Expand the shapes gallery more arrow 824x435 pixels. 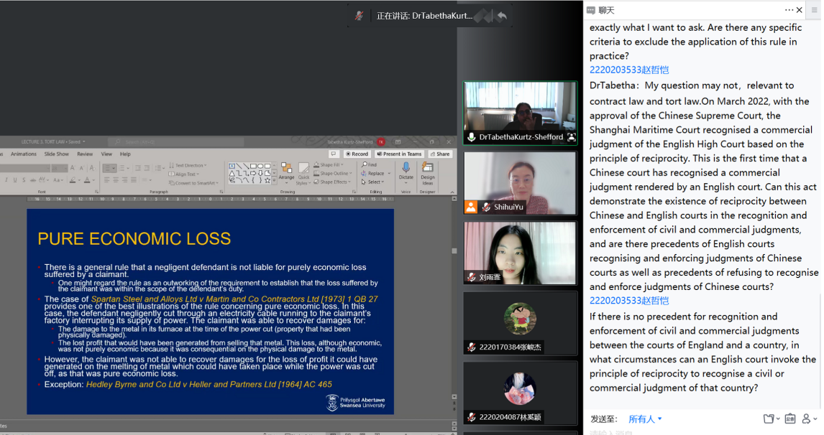pyautogui.click(x=274, y=180)
